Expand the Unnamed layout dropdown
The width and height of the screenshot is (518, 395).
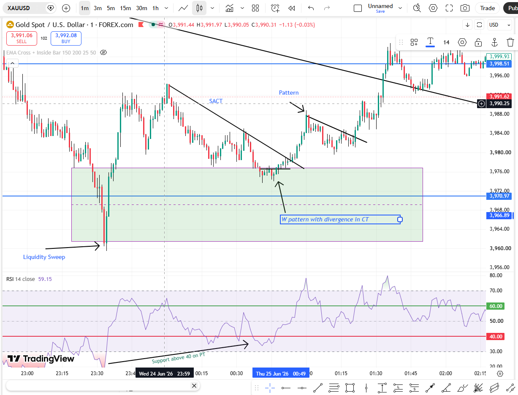(x=401, y=8)
